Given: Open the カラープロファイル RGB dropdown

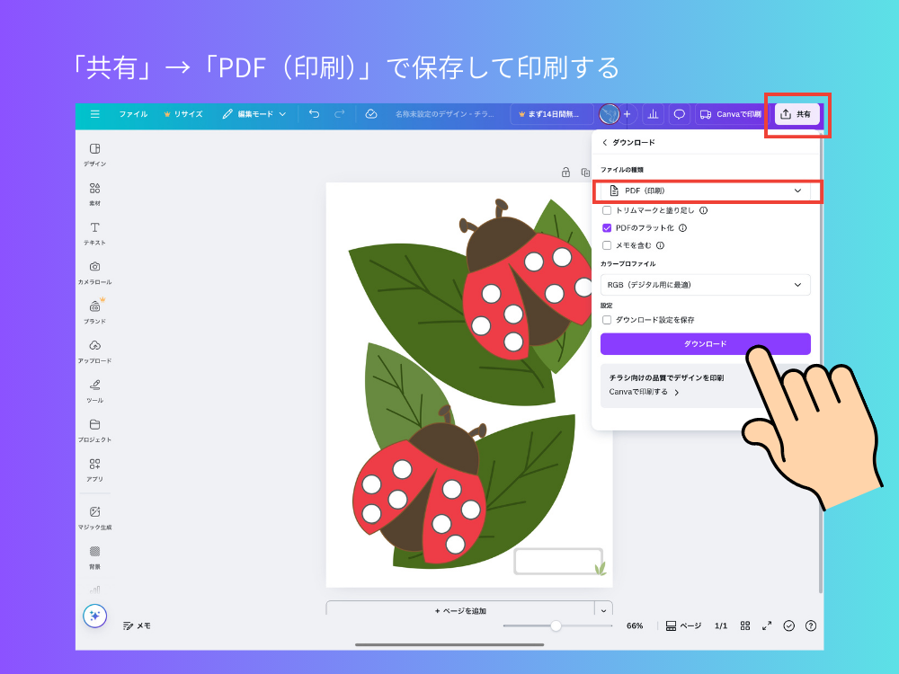Looking at the screenshot, I should click(x=706, y=285).
